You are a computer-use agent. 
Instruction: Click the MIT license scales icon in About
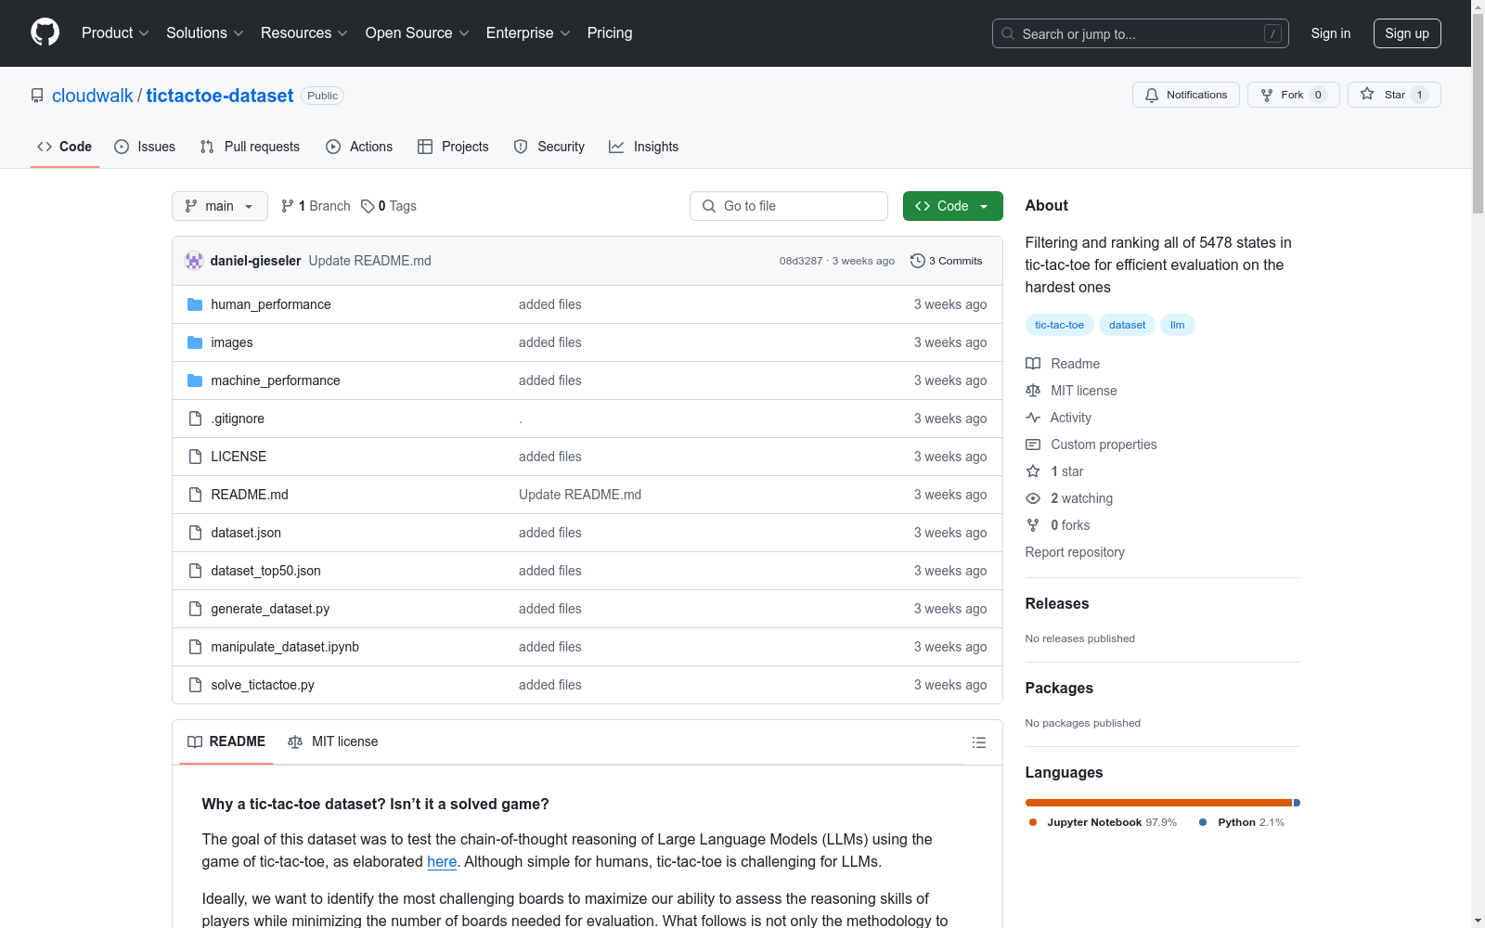[1033, 391]
